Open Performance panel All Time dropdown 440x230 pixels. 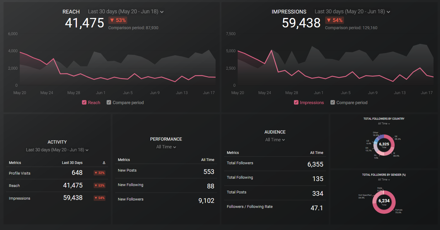pyautogui.click(x=166, y=147)
